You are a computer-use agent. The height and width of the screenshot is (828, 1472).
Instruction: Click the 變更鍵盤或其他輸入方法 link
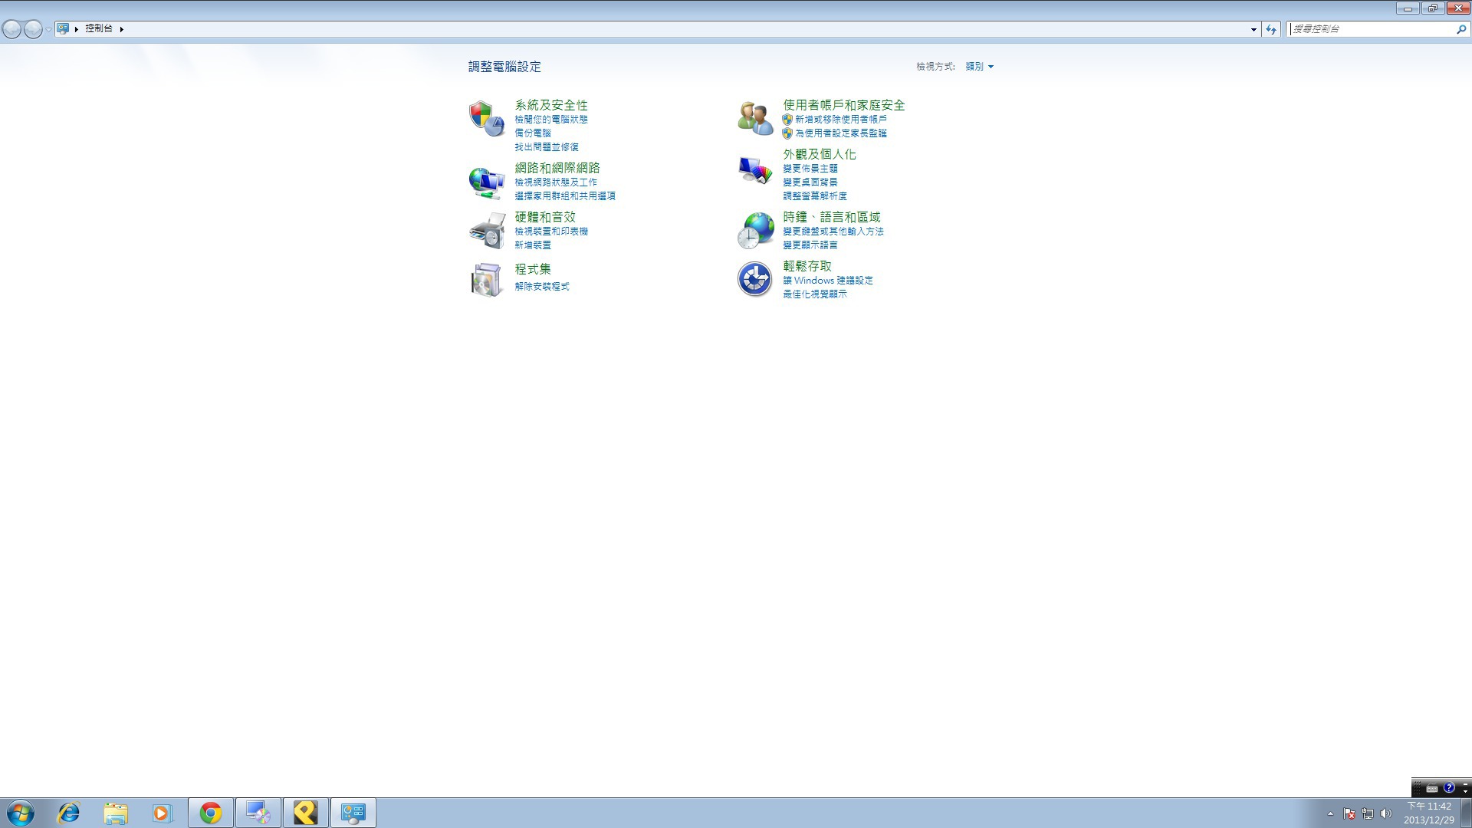point(833,232)
